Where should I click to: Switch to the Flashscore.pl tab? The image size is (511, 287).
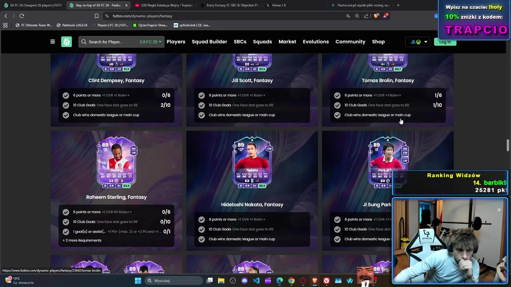pyautogui.click(x=360, y=5)
